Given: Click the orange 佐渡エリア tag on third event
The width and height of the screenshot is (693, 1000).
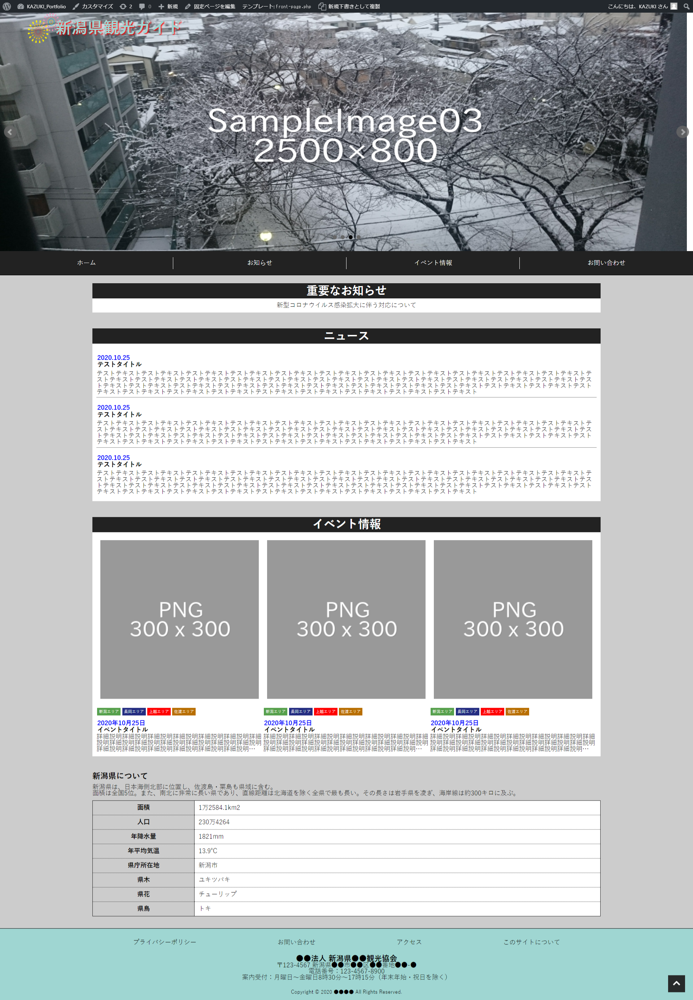Looking at the screenshot, I should pyautogui.click(x=517, y=711).
